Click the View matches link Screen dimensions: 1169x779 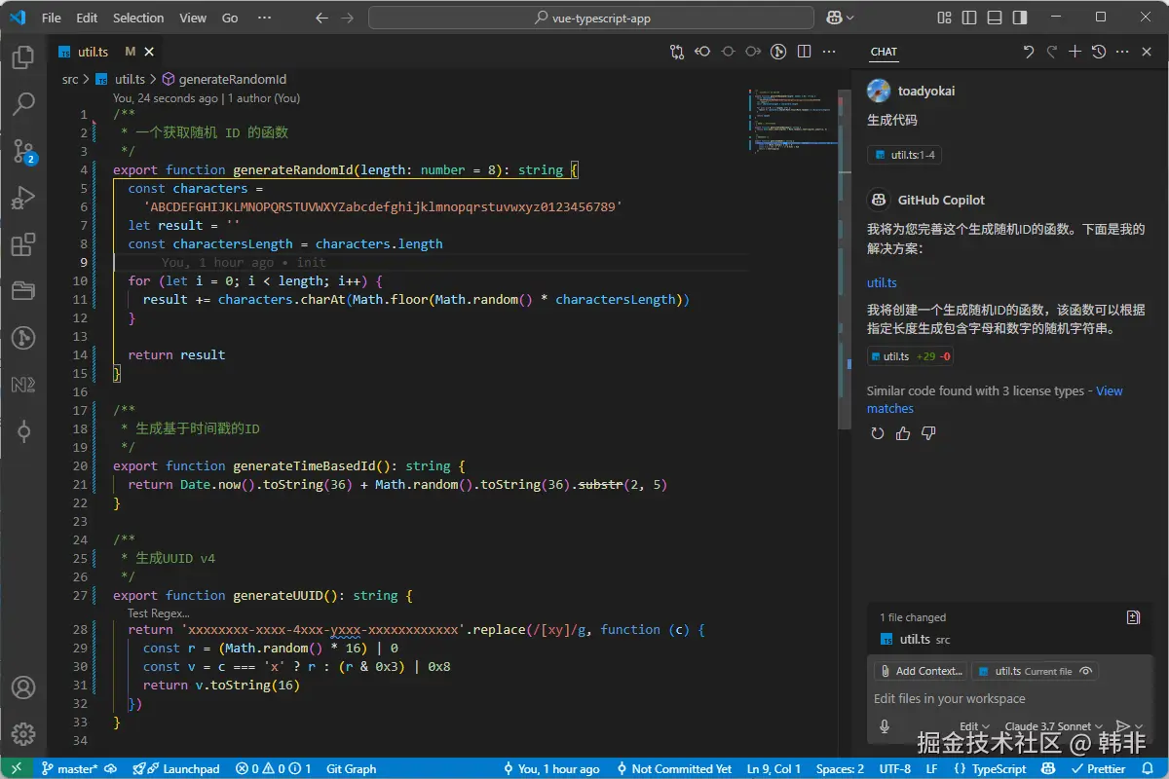pos(1109,390)
